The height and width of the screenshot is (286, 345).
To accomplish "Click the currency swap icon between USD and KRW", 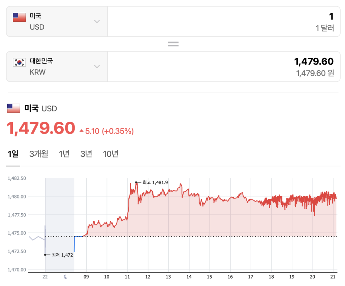I will 173,43.
